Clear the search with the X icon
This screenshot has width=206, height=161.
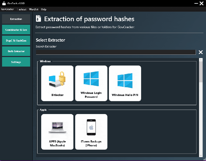(201, 52)
